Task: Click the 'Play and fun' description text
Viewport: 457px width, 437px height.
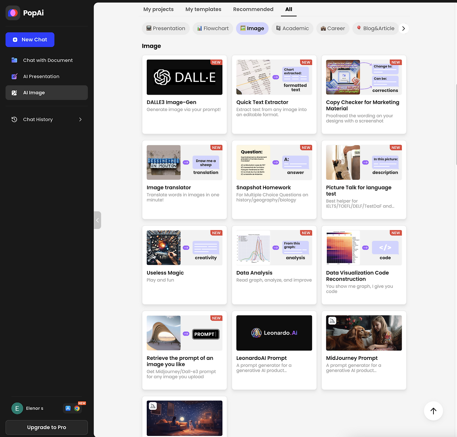Action: tap(160, 280)
